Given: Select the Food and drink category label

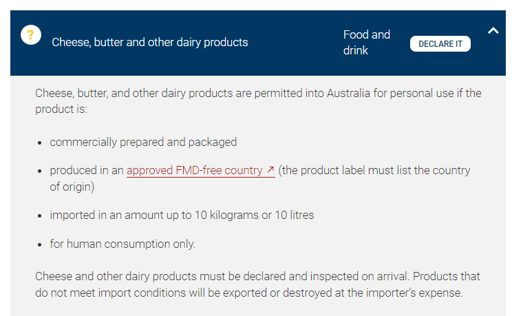Looking at the screenshot, I should [367, 43].
